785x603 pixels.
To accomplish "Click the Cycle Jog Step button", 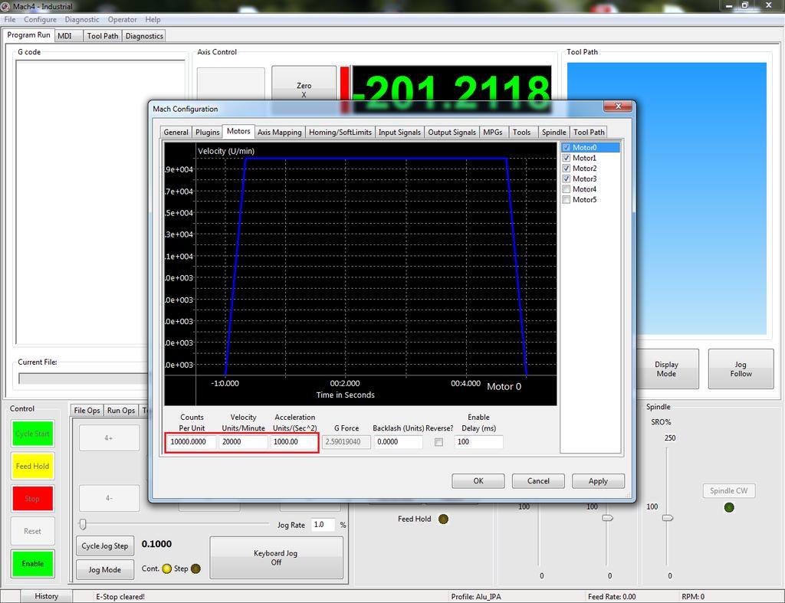I will (104, 546).
